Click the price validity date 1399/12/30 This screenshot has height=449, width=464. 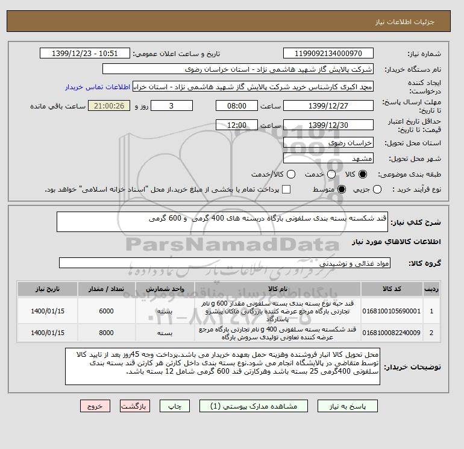[328, 125]
